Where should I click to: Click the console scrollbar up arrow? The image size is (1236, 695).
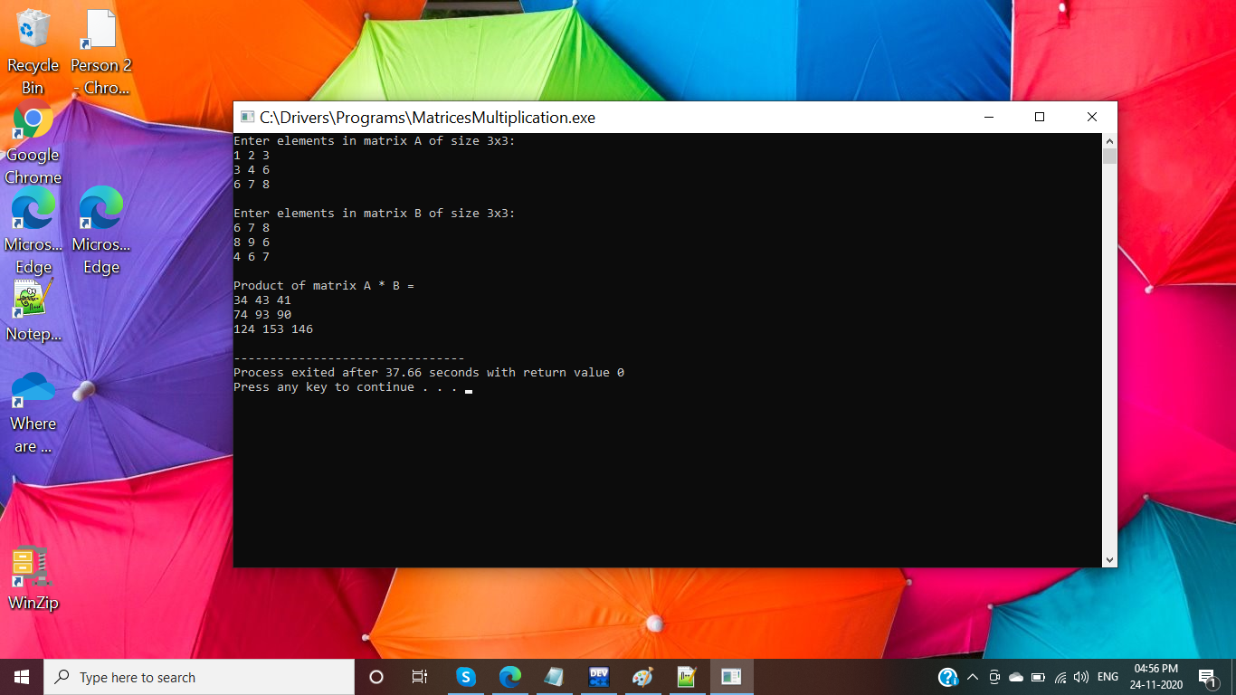(x=1110, y=141)
